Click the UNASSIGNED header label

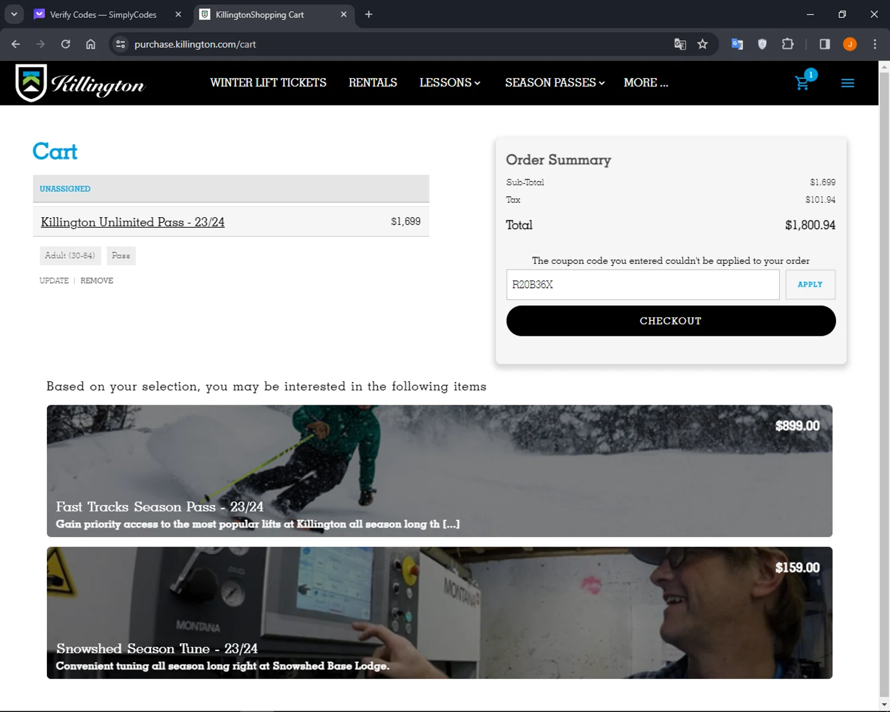pyautogui.click(x=65, y=189)
